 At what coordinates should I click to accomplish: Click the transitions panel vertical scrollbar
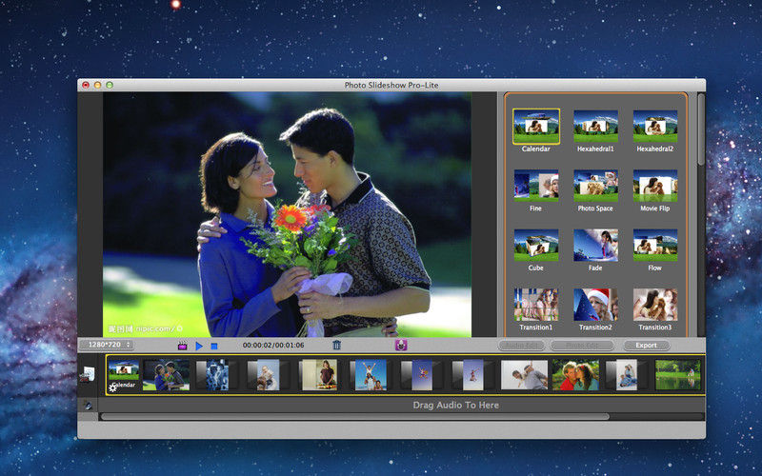click(x=701, y=129)
